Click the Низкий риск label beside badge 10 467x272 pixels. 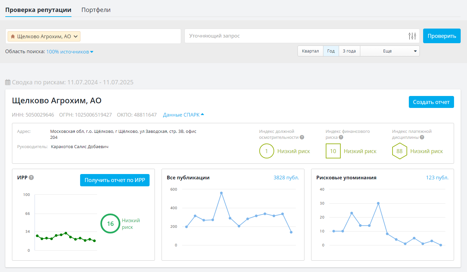[x=360, y=151]
